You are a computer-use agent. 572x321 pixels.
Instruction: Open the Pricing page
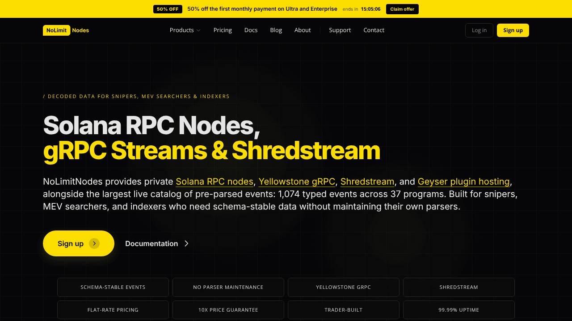(223, 30)
